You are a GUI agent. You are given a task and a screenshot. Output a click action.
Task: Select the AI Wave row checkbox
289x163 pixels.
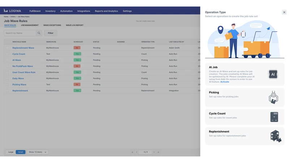coord(7,60)
